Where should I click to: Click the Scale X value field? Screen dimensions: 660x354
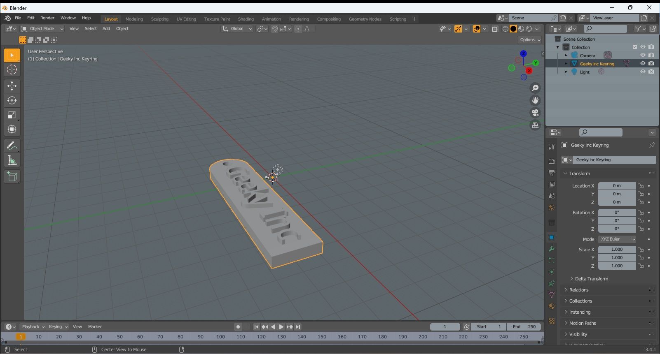coord(617,250)
